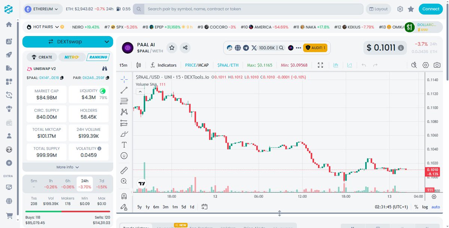Select the 5m stats tab
Screen dimensions: 449x228
(x=34, y=183)
